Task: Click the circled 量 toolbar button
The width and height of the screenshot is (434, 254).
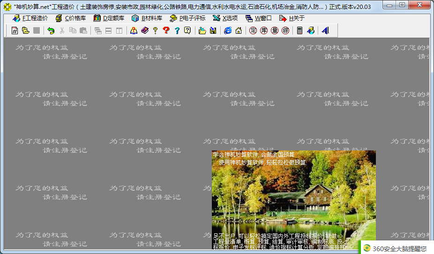Action: tap(275, 31)
